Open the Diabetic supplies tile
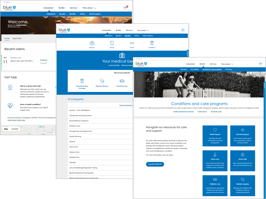The height and width of the screenshot is (199, 266). click(x=243, y=186)
